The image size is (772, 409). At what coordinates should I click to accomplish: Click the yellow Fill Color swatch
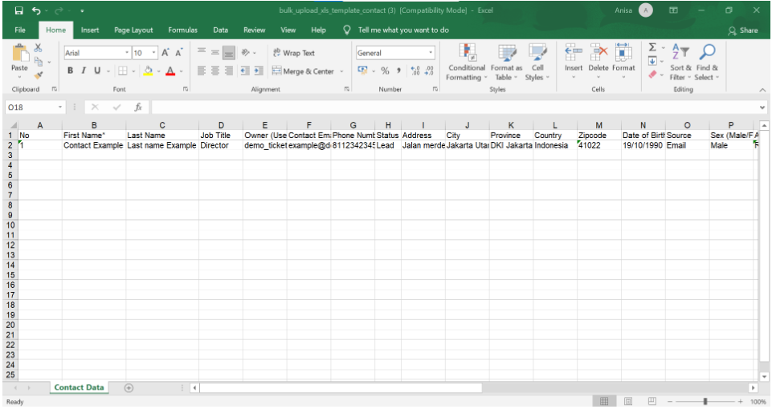click(148, 71)
